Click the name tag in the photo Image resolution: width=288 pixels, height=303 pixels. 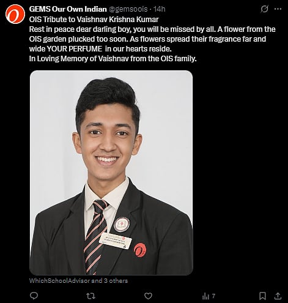116,241
